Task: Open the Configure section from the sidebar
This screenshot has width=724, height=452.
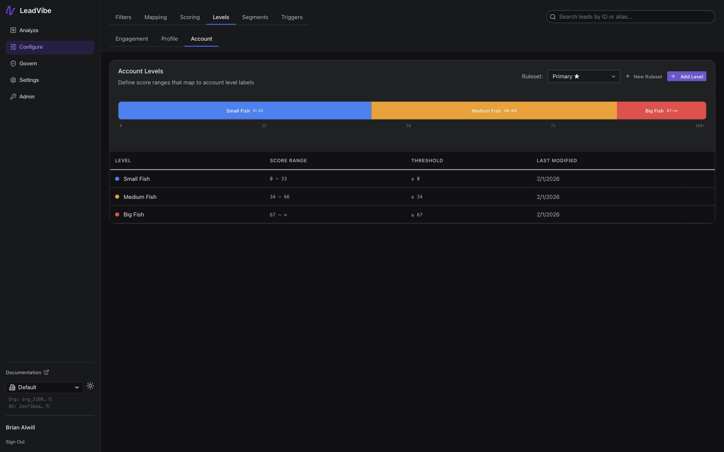Action: pyautogui.click(x=13, y=47)
